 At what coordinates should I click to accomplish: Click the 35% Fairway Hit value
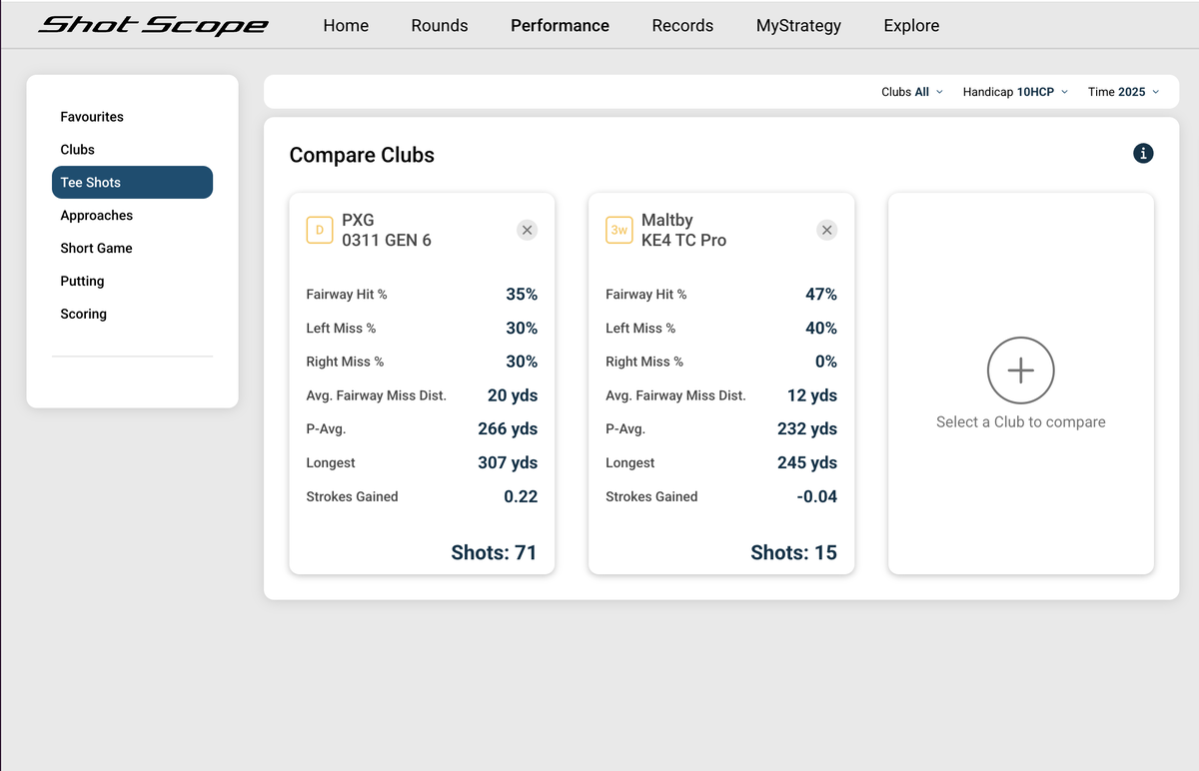pos(522,295)
